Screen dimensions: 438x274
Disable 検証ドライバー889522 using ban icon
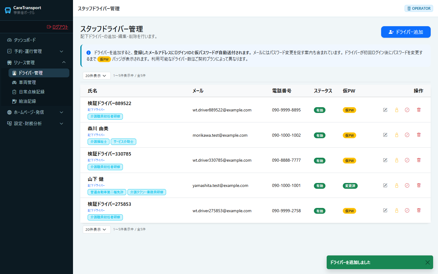(x=407, y=110)
